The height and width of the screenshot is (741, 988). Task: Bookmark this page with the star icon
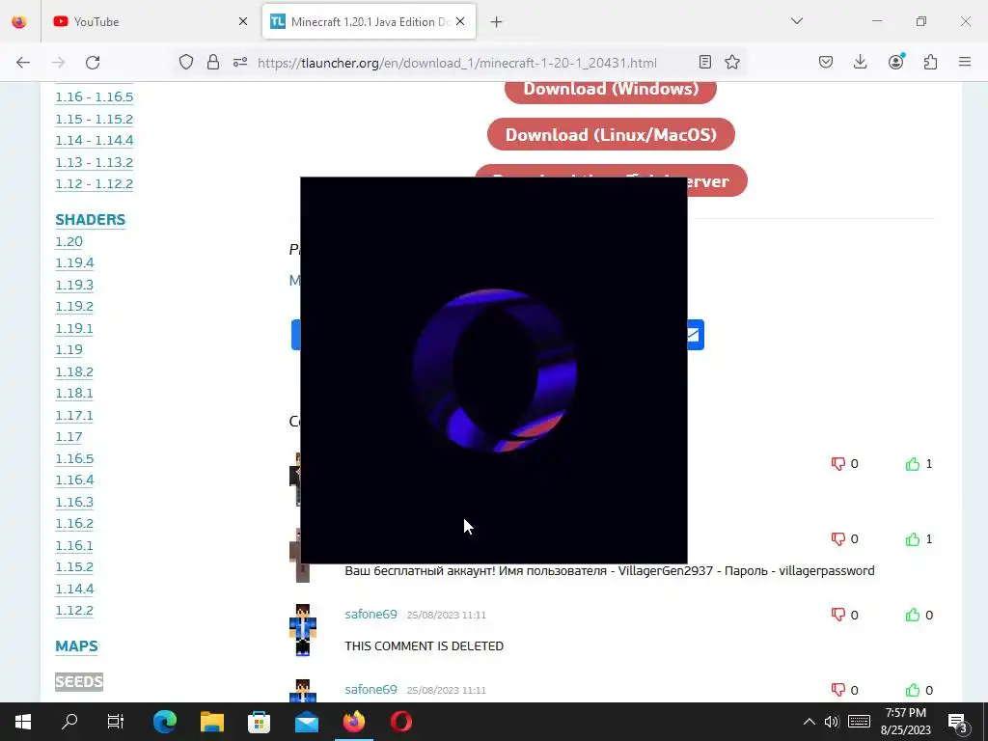click(732, 62)
